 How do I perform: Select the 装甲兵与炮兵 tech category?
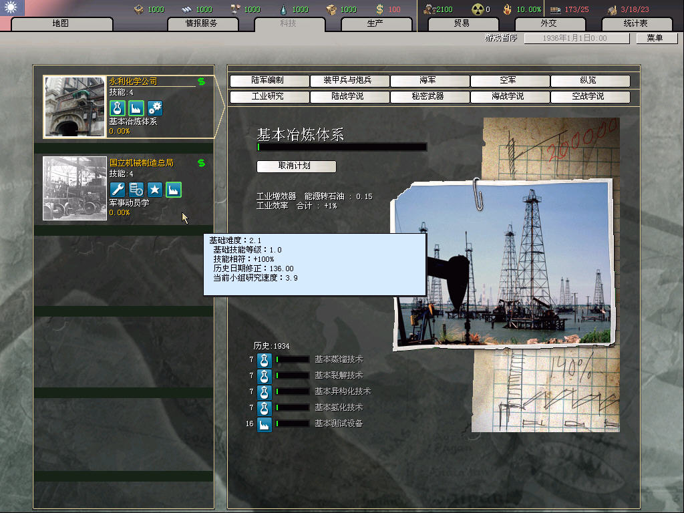click(347, 81)
